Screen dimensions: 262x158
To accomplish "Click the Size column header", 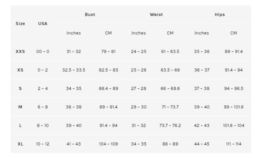I will click(20, 24).
